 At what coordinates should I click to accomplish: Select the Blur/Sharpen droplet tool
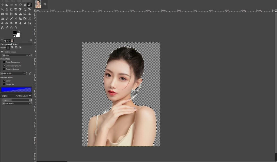coord(20,23)
